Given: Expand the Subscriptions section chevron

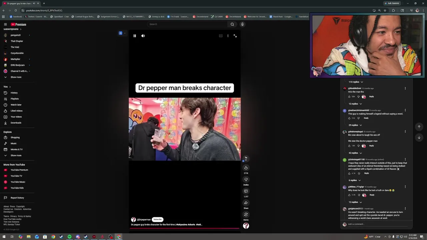Looking at the screenshot, I should (x=20, y=29).
